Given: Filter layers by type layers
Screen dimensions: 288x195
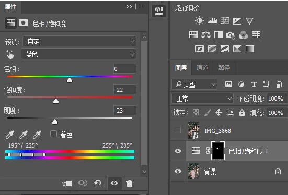Looking at the screenshot, I should click(x=254, y=84).
